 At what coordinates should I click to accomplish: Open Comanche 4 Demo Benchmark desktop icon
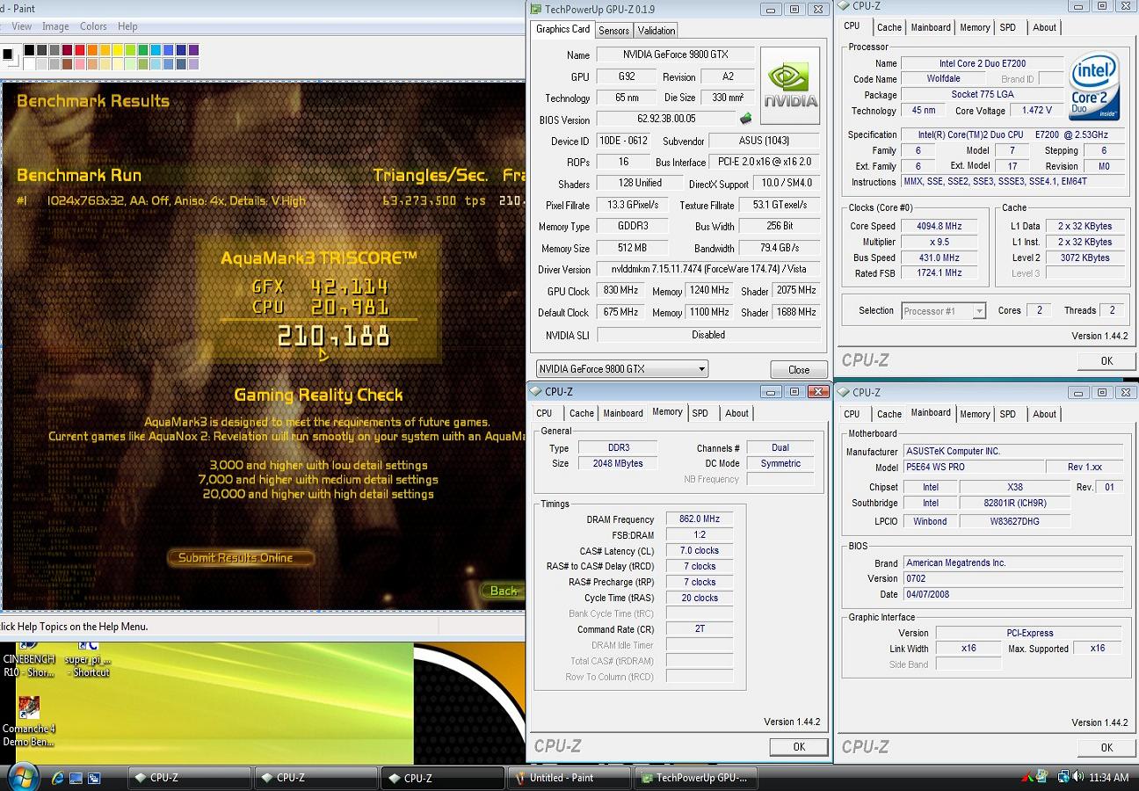28,722
